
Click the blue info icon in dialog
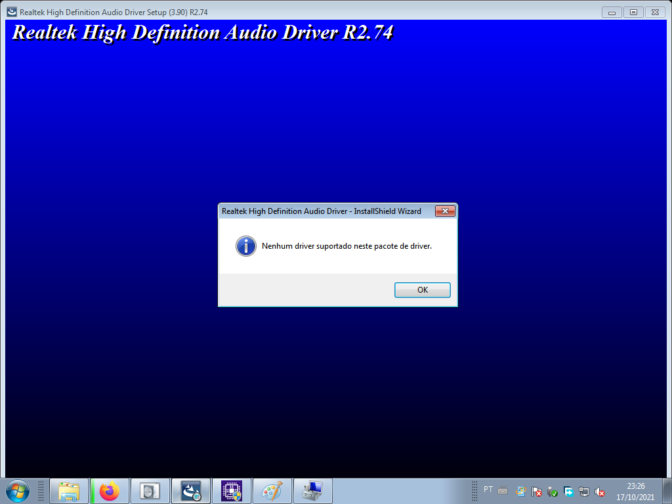tap(246, 246)
